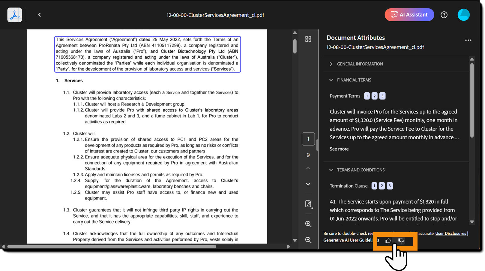Click document scroll up arrow
485x271 pixels.
[x=295, y=33]
